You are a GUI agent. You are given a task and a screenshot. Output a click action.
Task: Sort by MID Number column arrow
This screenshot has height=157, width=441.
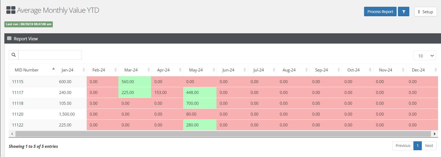[53, 69]
